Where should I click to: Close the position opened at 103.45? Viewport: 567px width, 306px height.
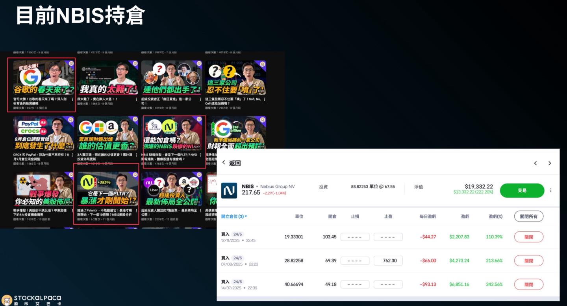point(528,237)
